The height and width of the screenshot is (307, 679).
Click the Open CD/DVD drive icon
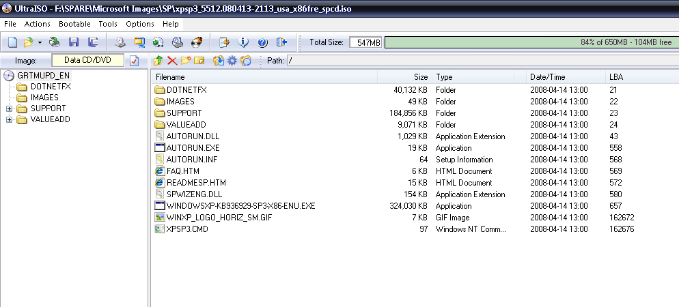[55, 42]
